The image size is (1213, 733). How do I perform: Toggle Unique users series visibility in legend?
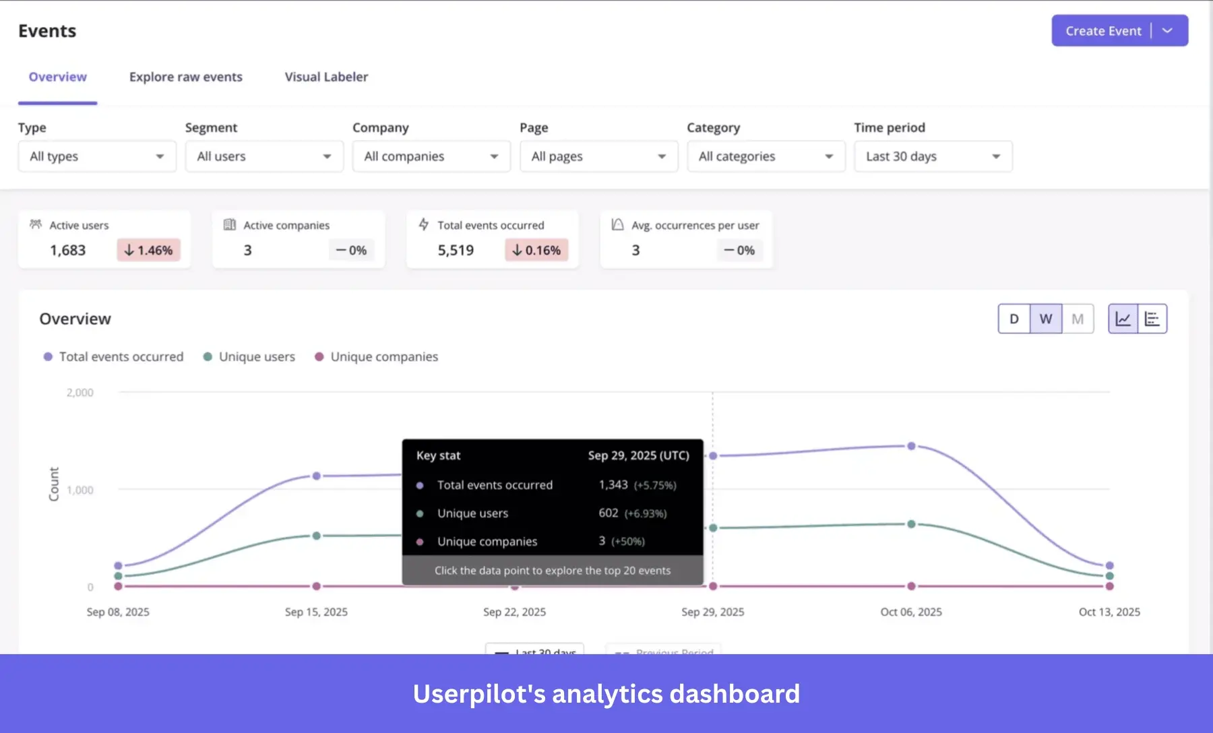[208, 356]
